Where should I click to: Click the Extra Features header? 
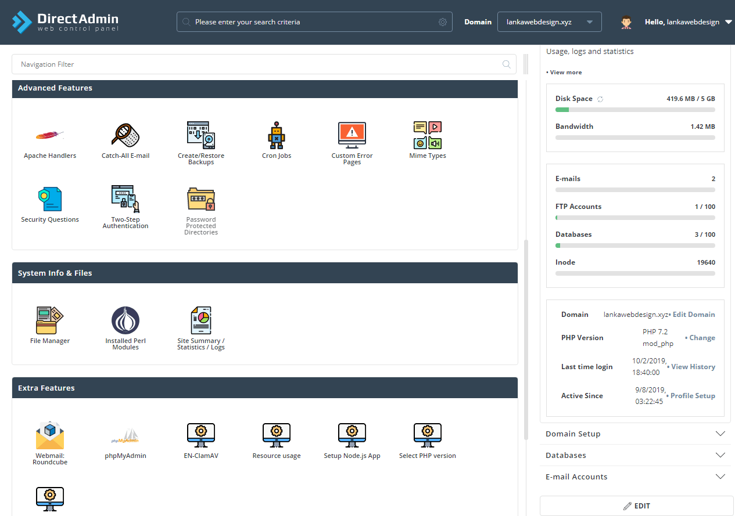click(265, 388)
